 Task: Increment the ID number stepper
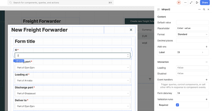128,55
